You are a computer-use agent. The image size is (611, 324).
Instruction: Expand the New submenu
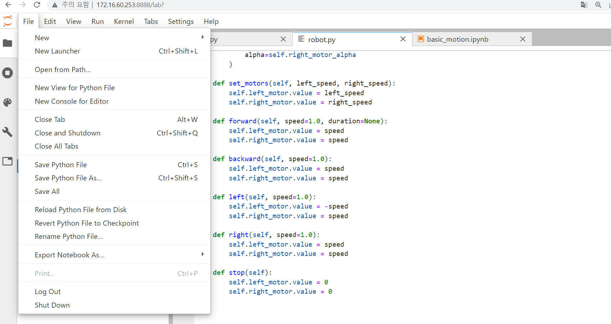click(x=42, y=37)
